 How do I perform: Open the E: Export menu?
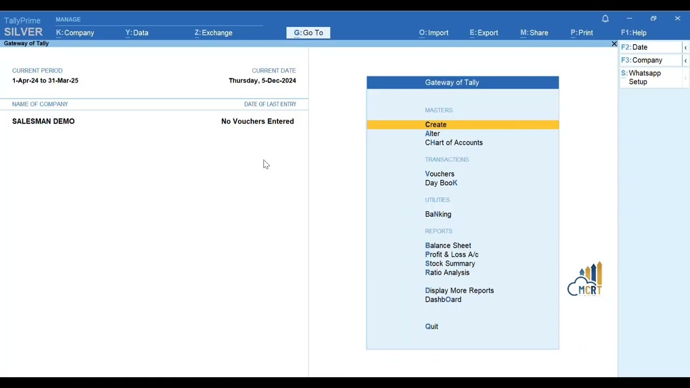click(484, 33)
